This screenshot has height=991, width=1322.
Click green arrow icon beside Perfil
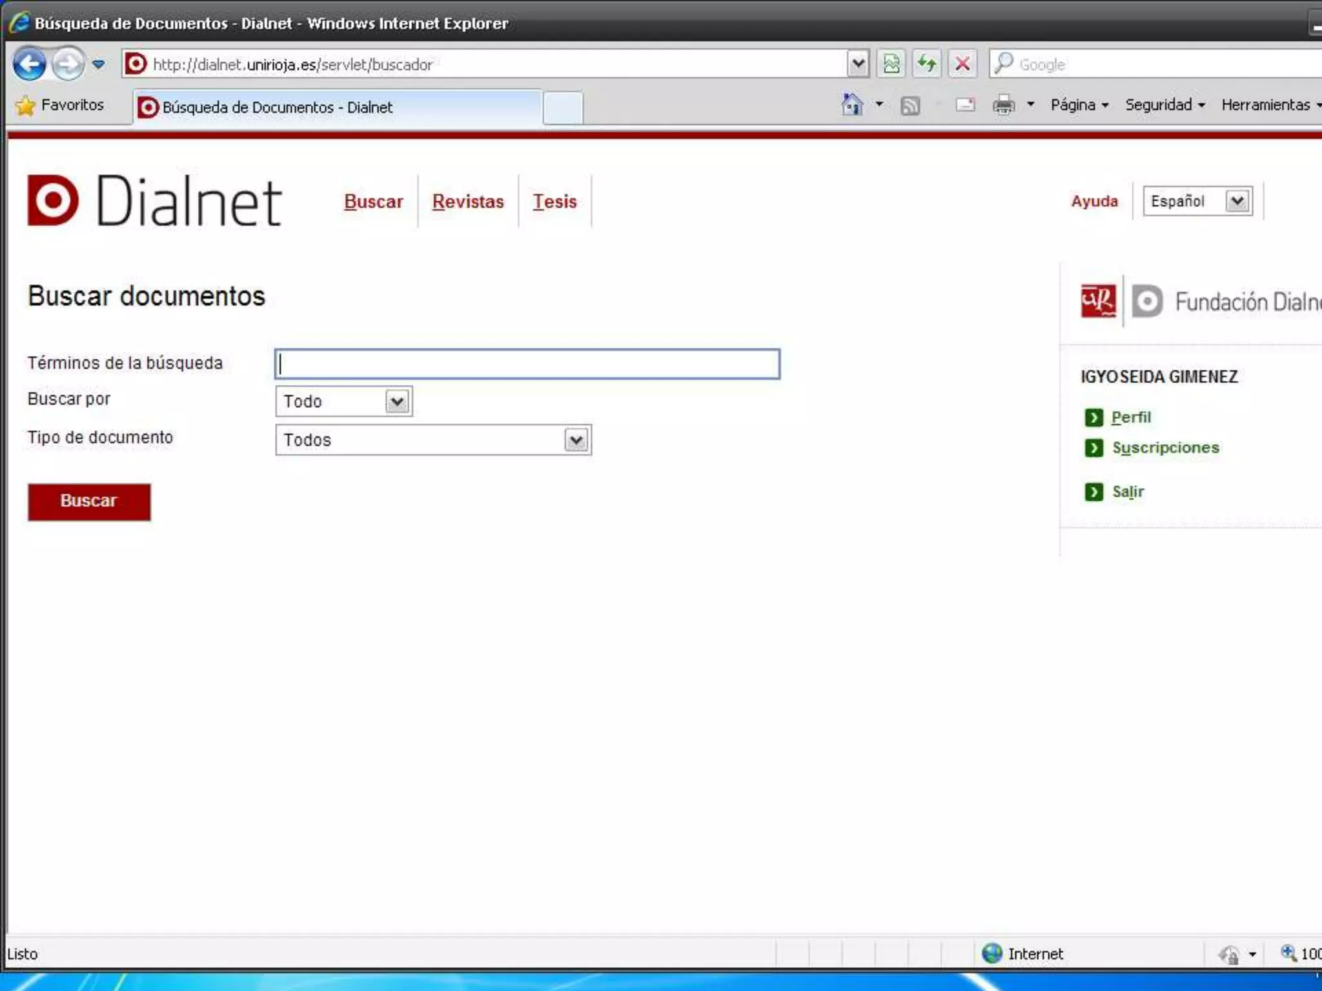(1093, 417)
